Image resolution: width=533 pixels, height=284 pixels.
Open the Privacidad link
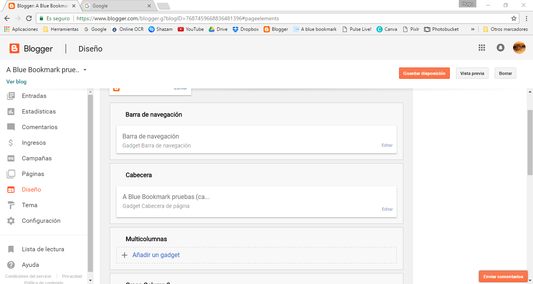(x=72, y=276)
